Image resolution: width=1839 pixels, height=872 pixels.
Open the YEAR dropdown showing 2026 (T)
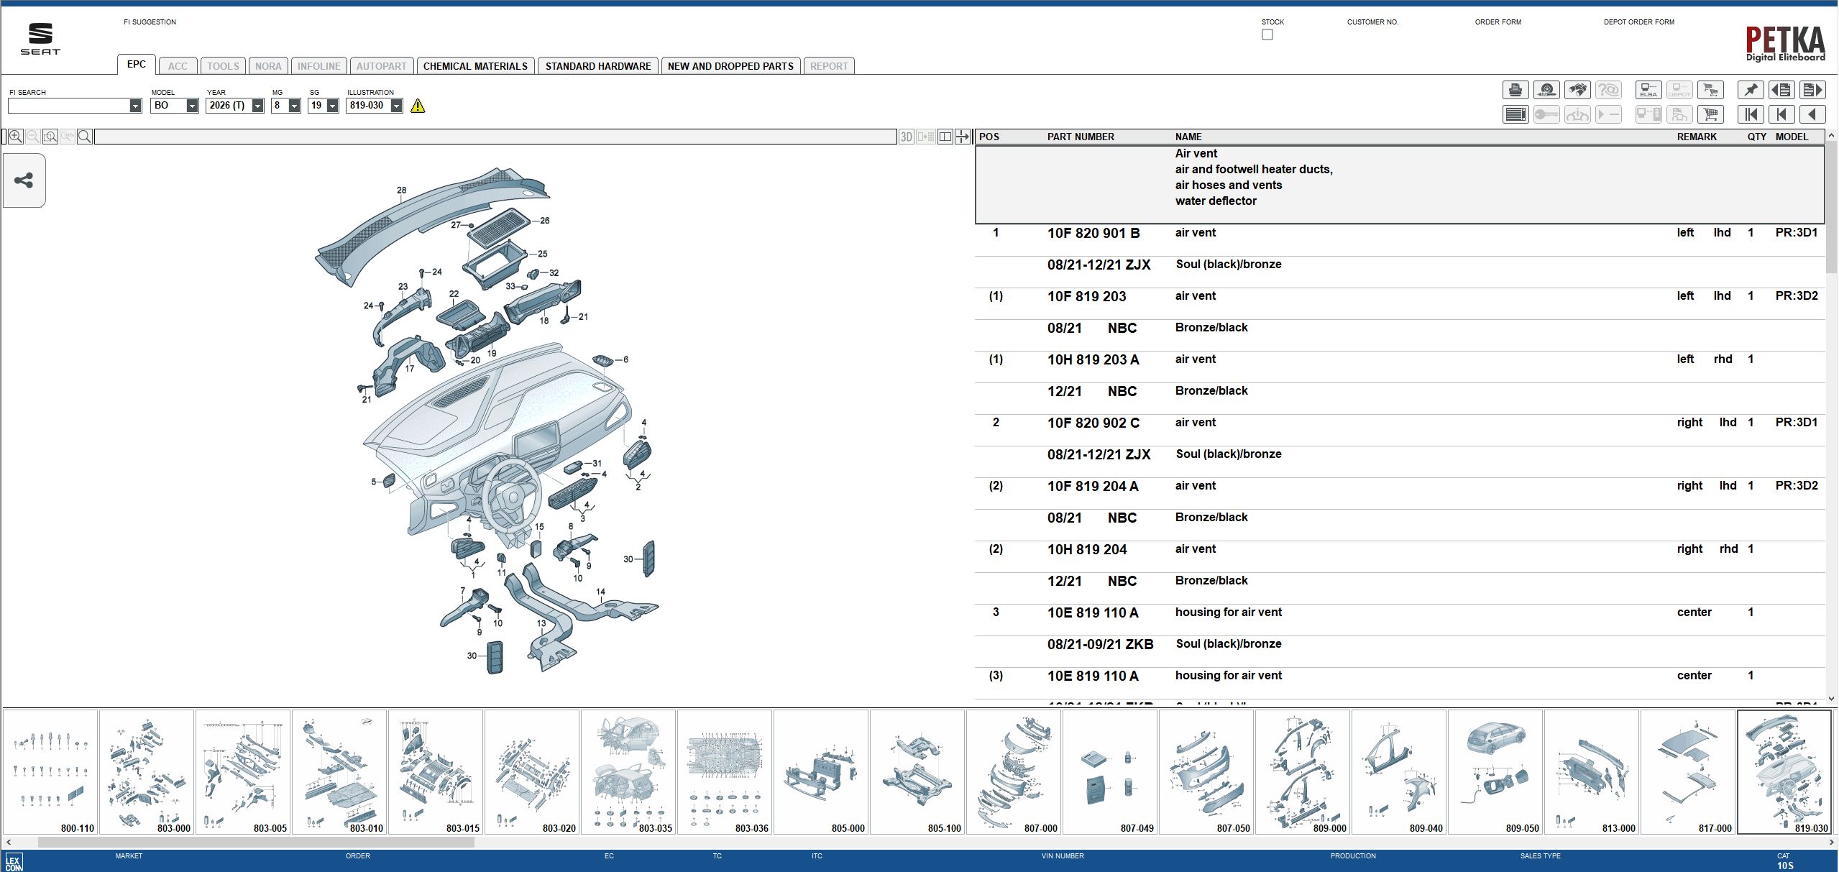pyautogui.click(x=257, y=105)
